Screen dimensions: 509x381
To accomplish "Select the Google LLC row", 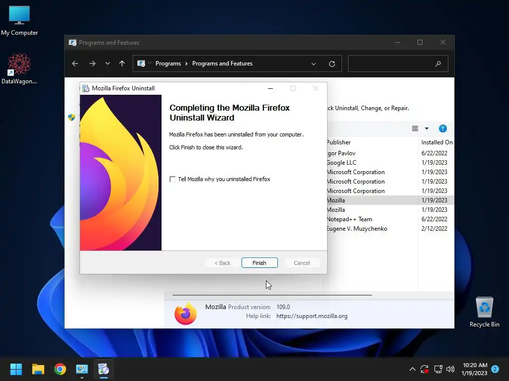I will coord(341,163).
